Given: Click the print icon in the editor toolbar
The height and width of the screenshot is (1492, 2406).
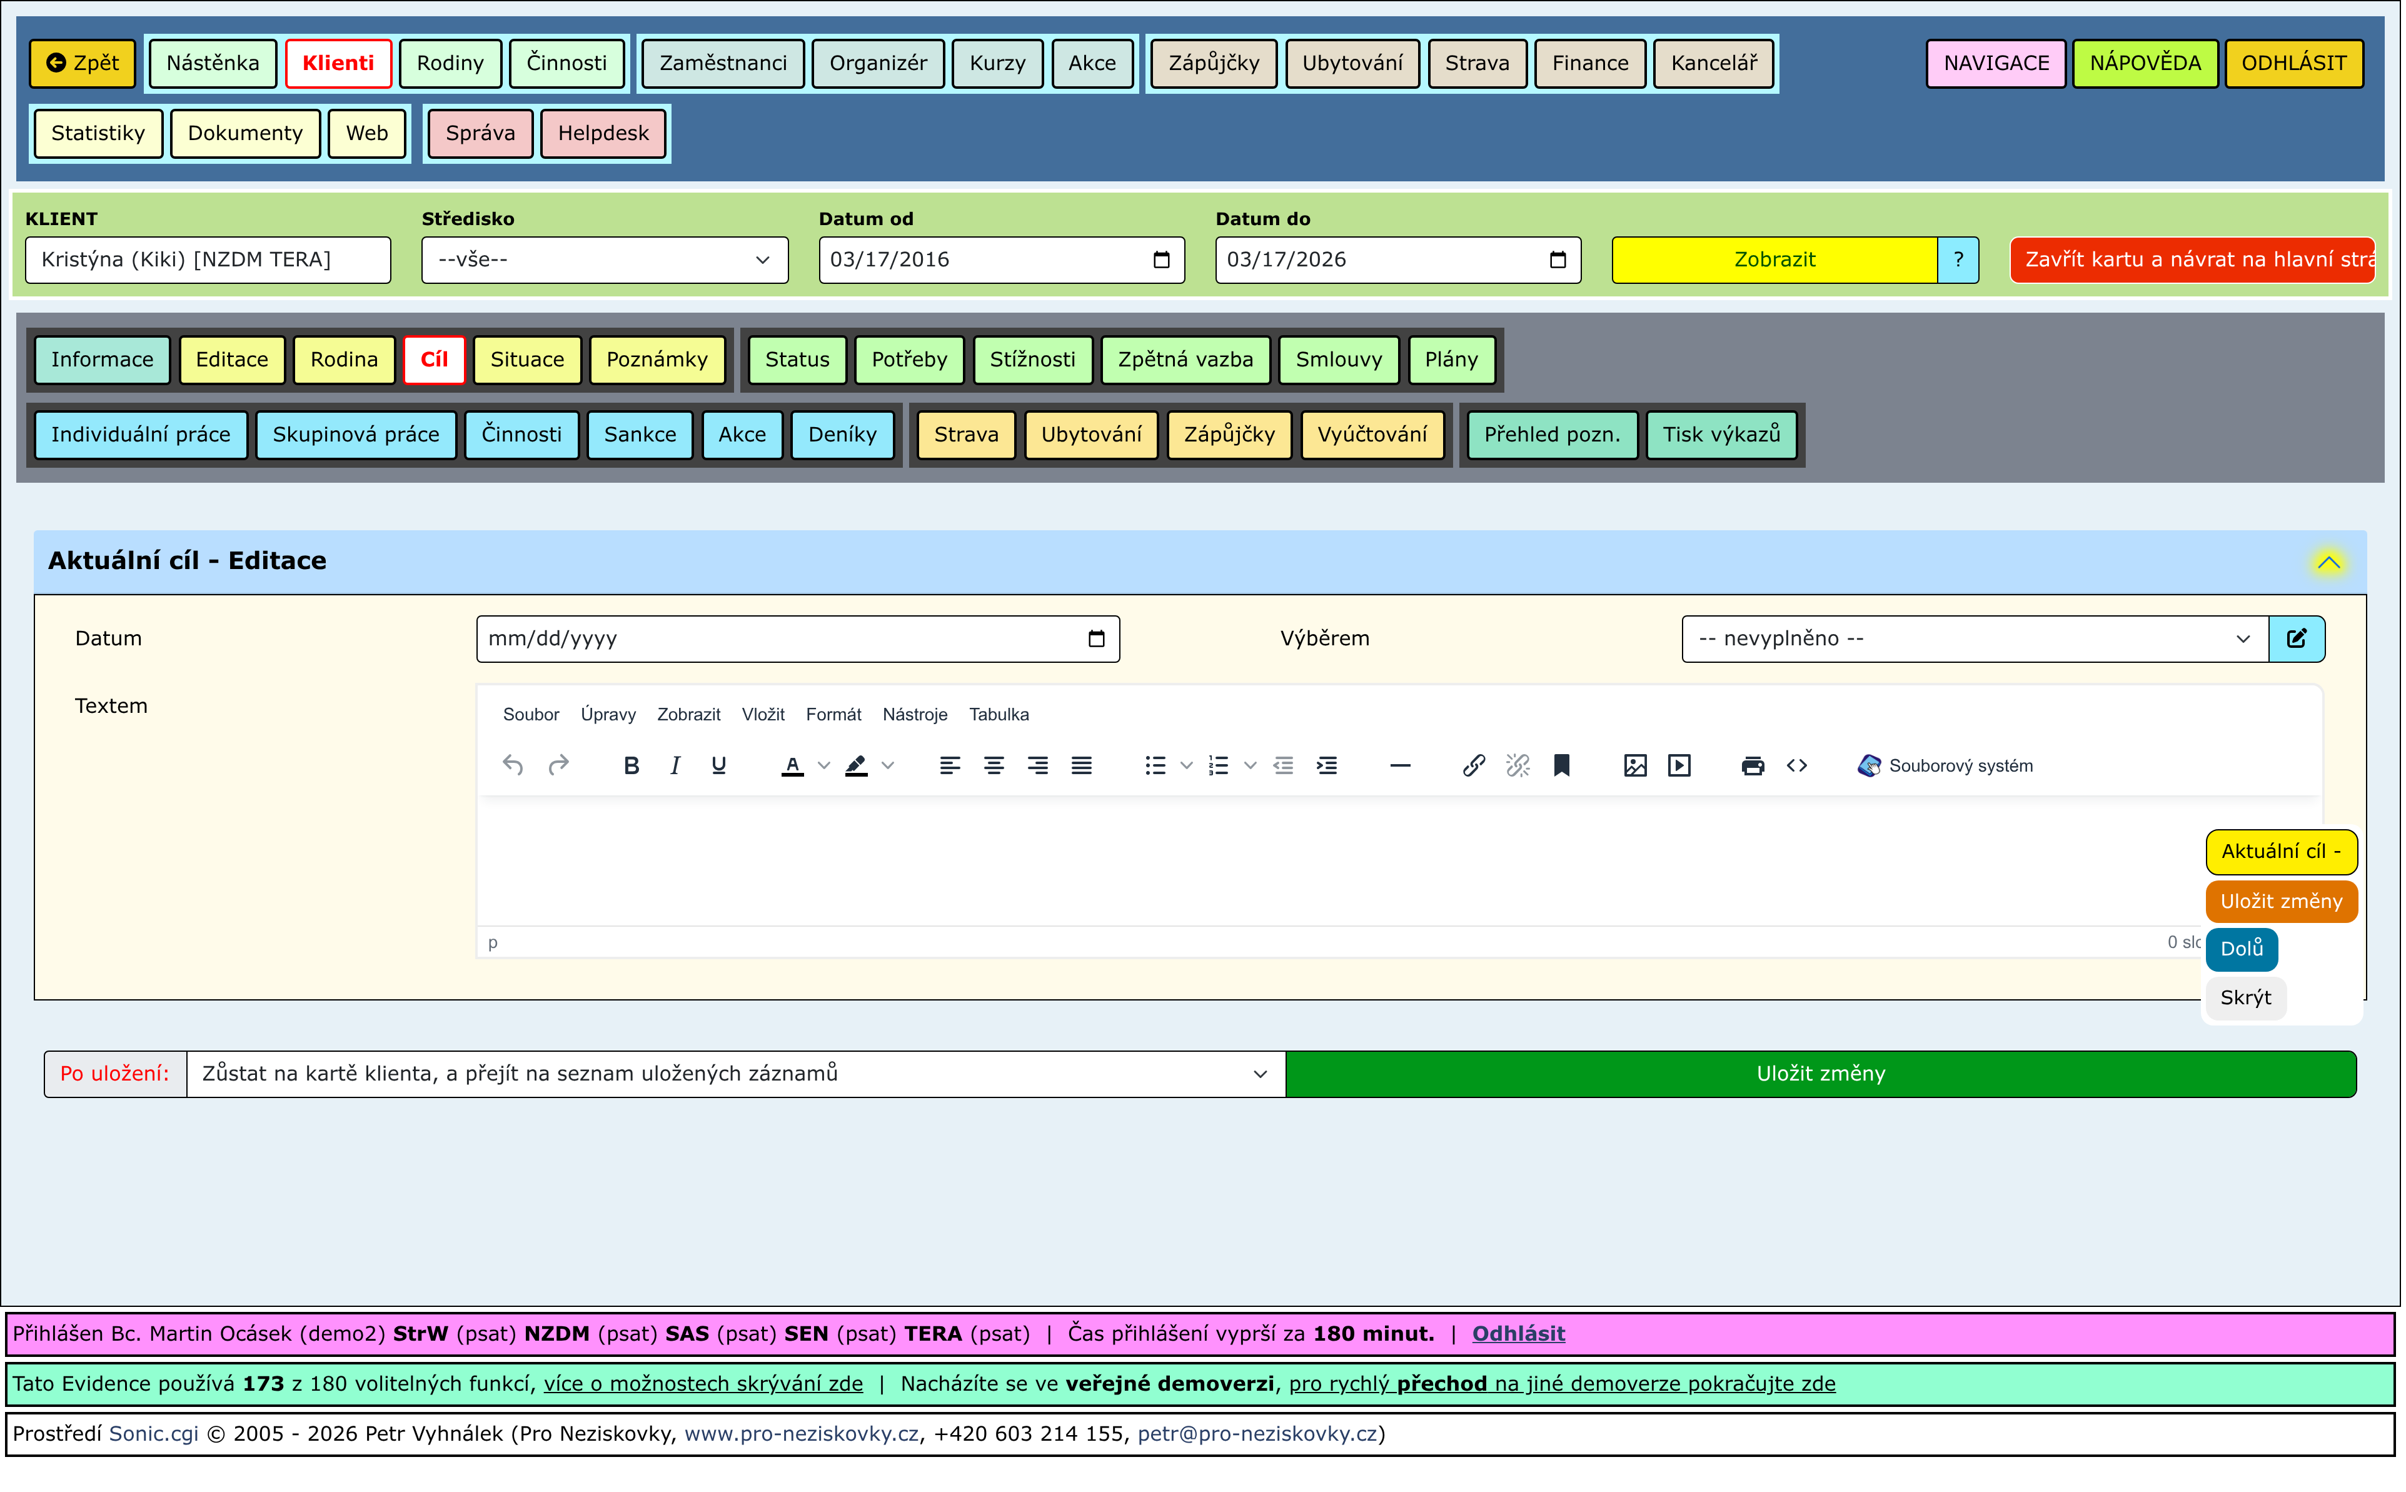Looking at the screenshot, I should 1752,766.
